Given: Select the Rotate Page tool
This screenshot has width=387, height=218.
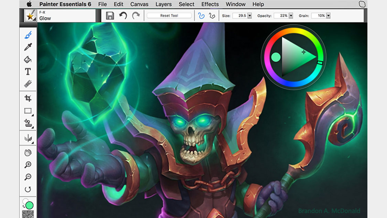Looking at the screenshot, I should tap(28, 189).
